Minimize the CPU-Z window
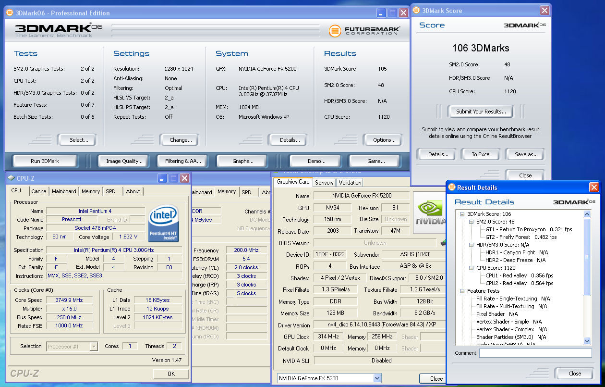The height and width of the screenshot is (387, 605). (162, 178)
